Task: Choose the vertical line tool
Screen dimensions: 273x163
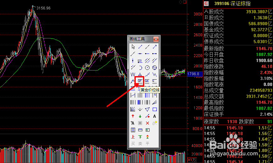Action: [x=133, y=60]
